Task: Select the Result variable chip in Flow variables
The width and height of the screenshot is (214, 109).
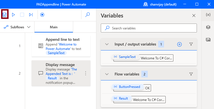Action: 122,98
